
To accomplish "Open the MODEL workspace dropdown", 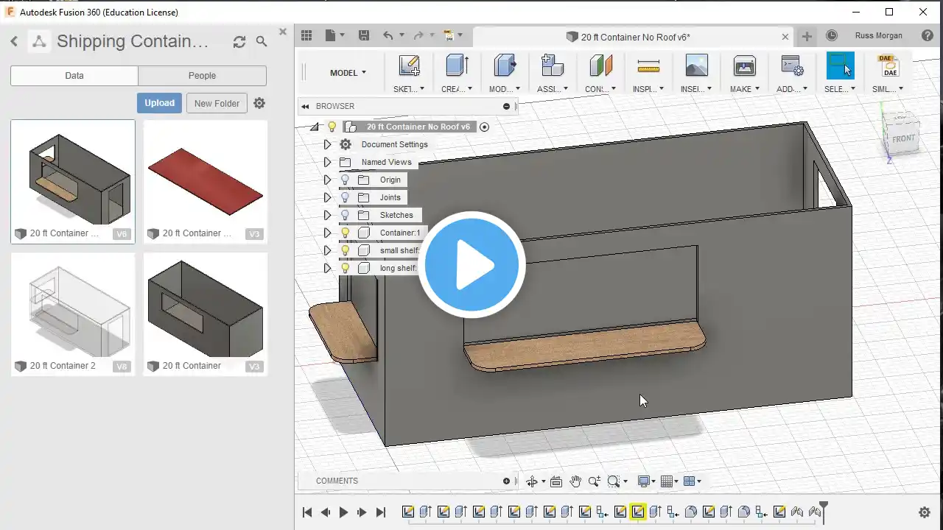I will point(348,73).
